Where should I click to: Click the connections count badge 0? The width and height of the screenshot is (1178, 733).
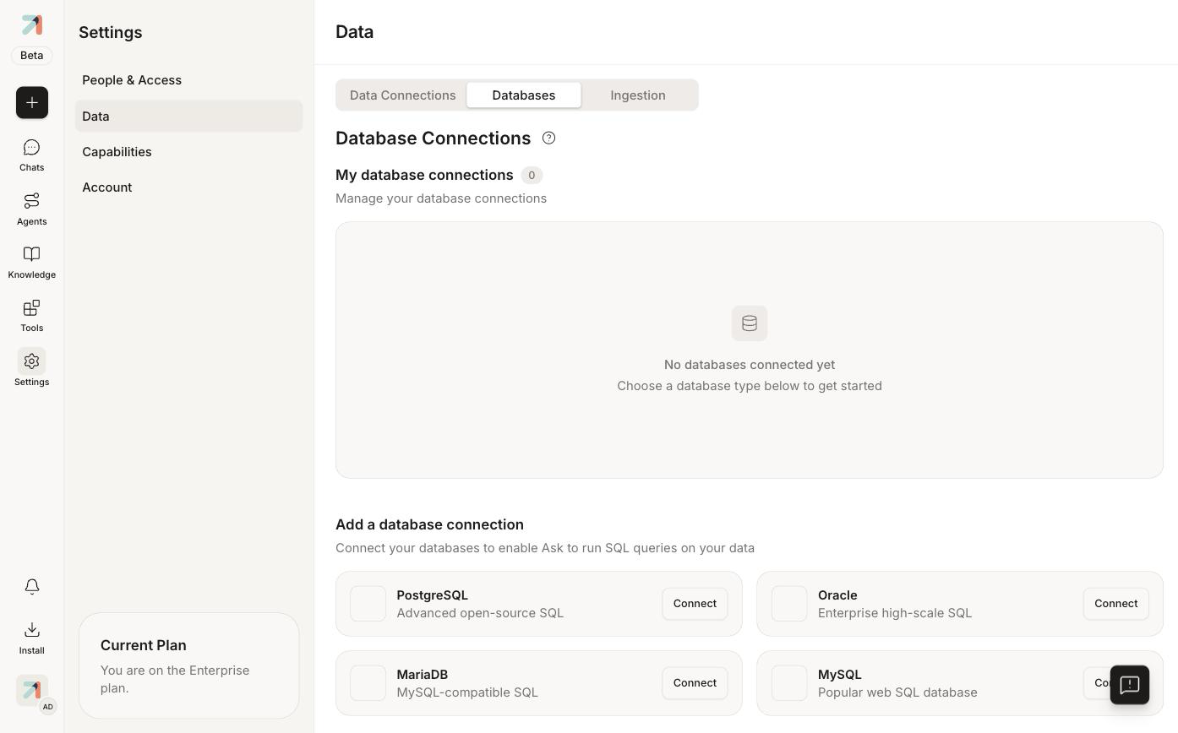coord(532,175)
